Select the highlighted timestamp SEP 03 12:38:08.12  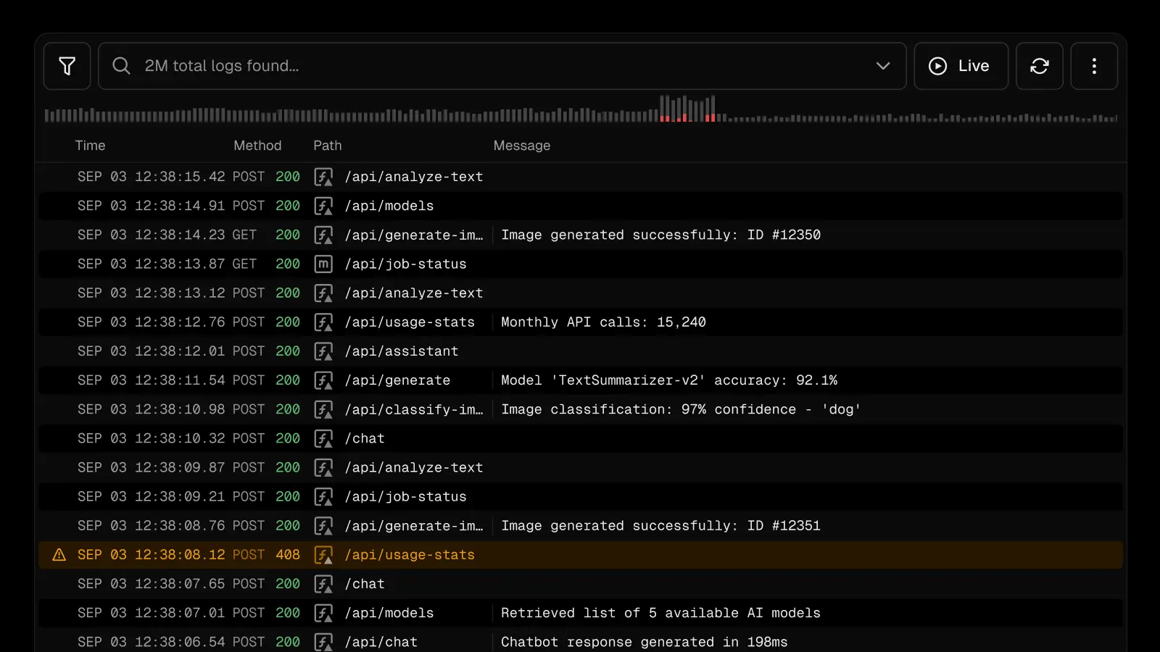pyautogui.click(x=152, y=555)
